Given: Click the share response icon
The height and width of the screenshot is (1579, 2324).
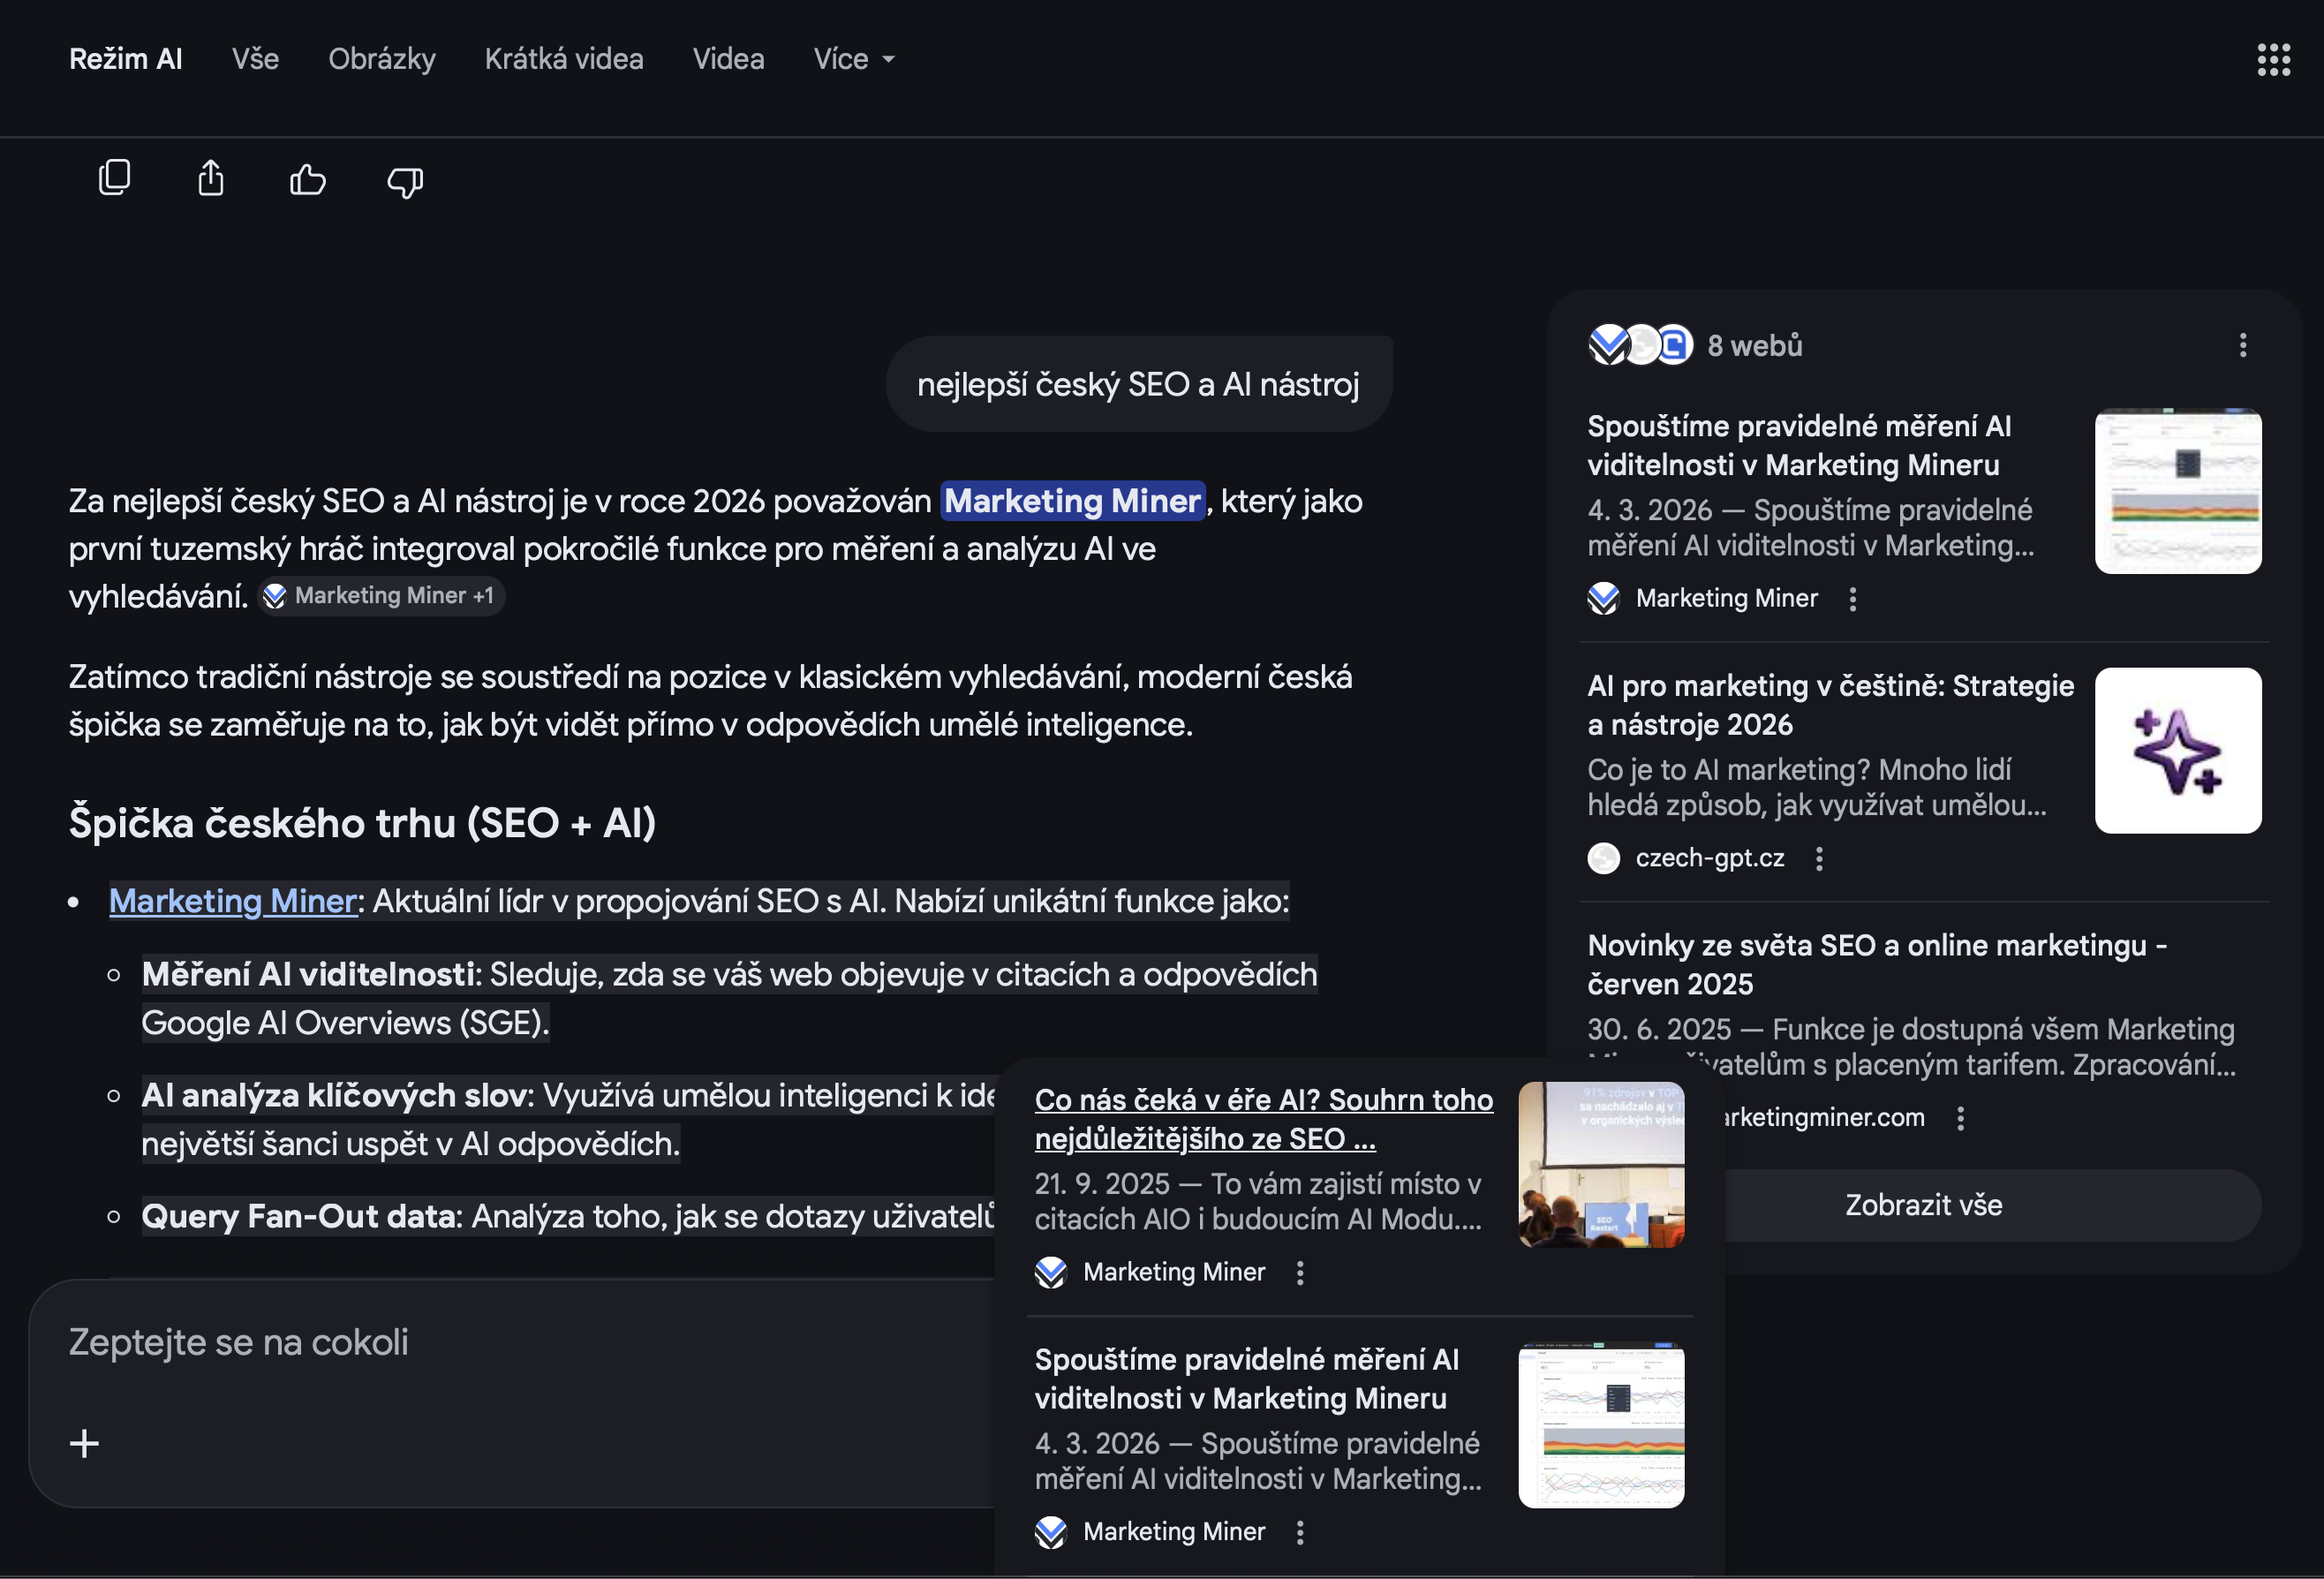Looking at the screenshot, I should coord(211,179).
